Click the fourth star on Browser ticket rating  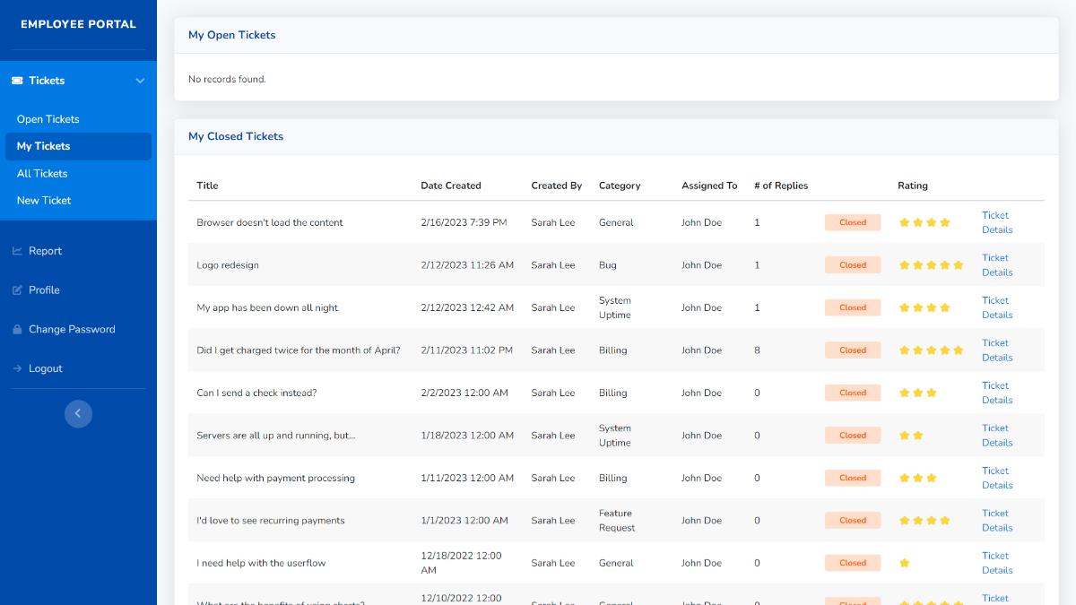[x=945, y=221]
